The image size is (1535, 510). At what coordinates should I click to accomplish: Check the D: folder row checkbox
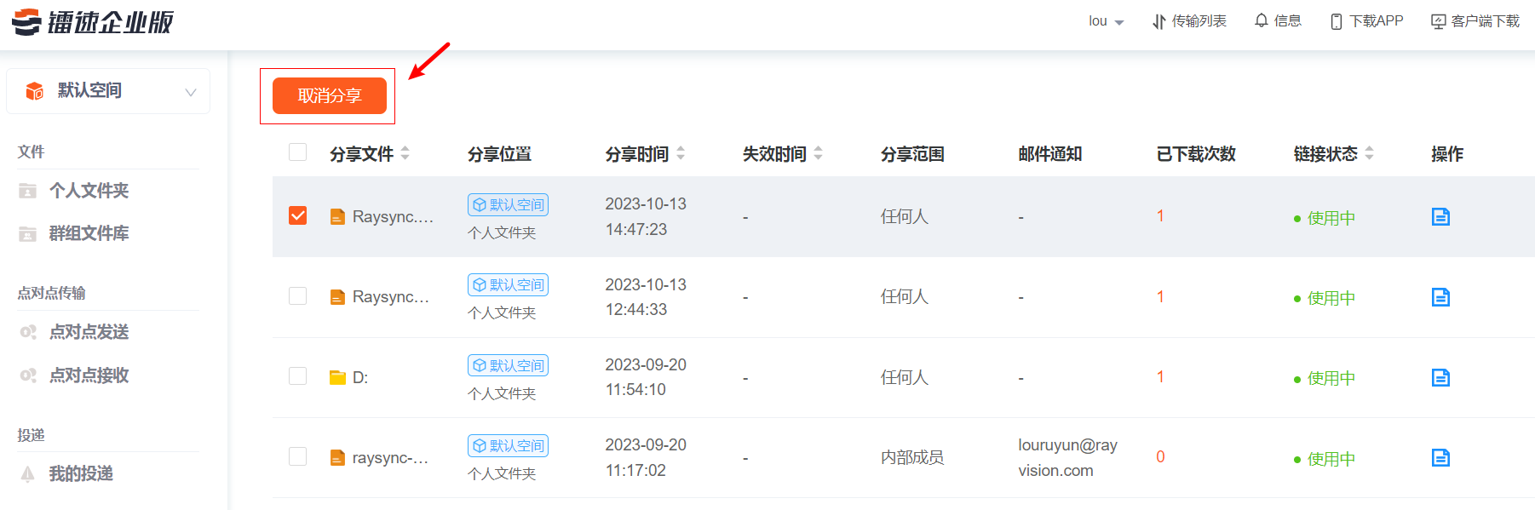[x=297, y=376]
